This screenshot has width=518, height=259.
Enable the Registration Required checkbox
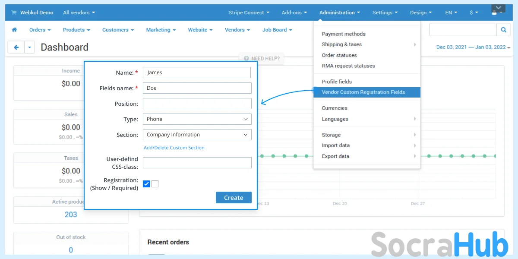pyautogui.click(x=155, y=184)
